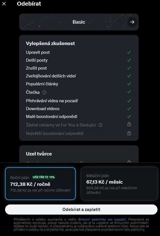Screen dimensions: 160x236
Task: Click checkmark next to Upravit post
Action: pos(129,52)
